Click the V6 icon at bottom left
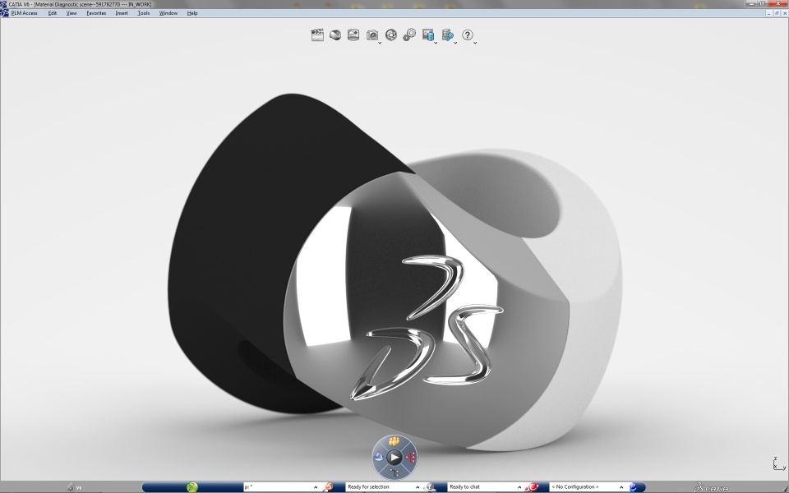 [74, 487]
